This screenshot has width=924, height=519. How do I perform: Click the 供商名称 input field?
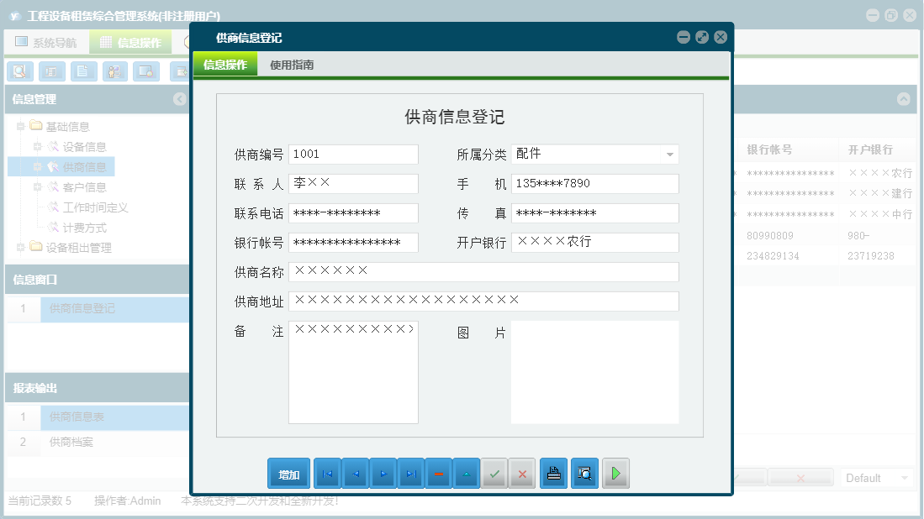coord(483,272)
